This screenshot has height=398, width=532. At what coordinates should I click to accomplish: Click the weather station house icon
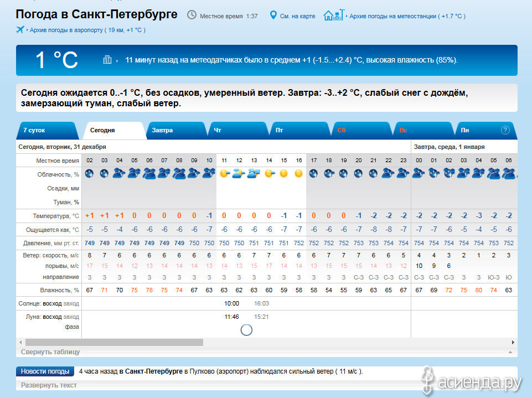pyautogui.click(x=334, y=15)
